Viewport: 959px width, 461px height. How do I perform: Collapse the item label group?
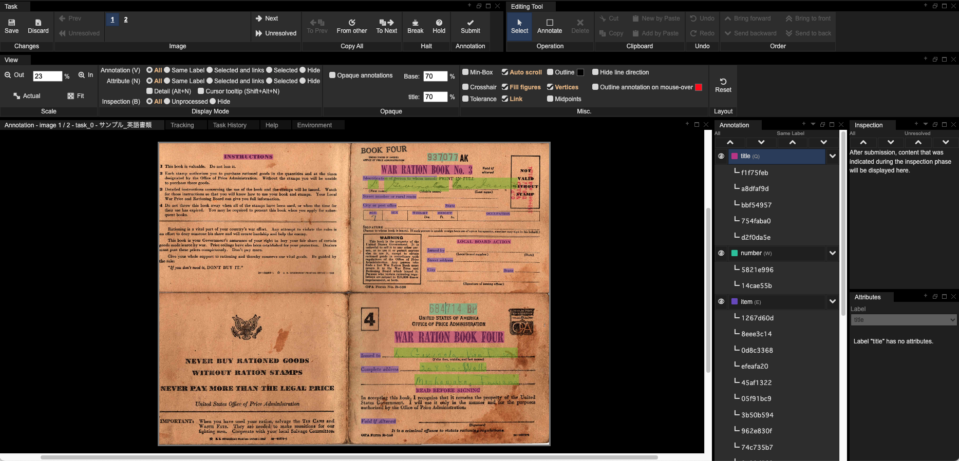point(833,301)
